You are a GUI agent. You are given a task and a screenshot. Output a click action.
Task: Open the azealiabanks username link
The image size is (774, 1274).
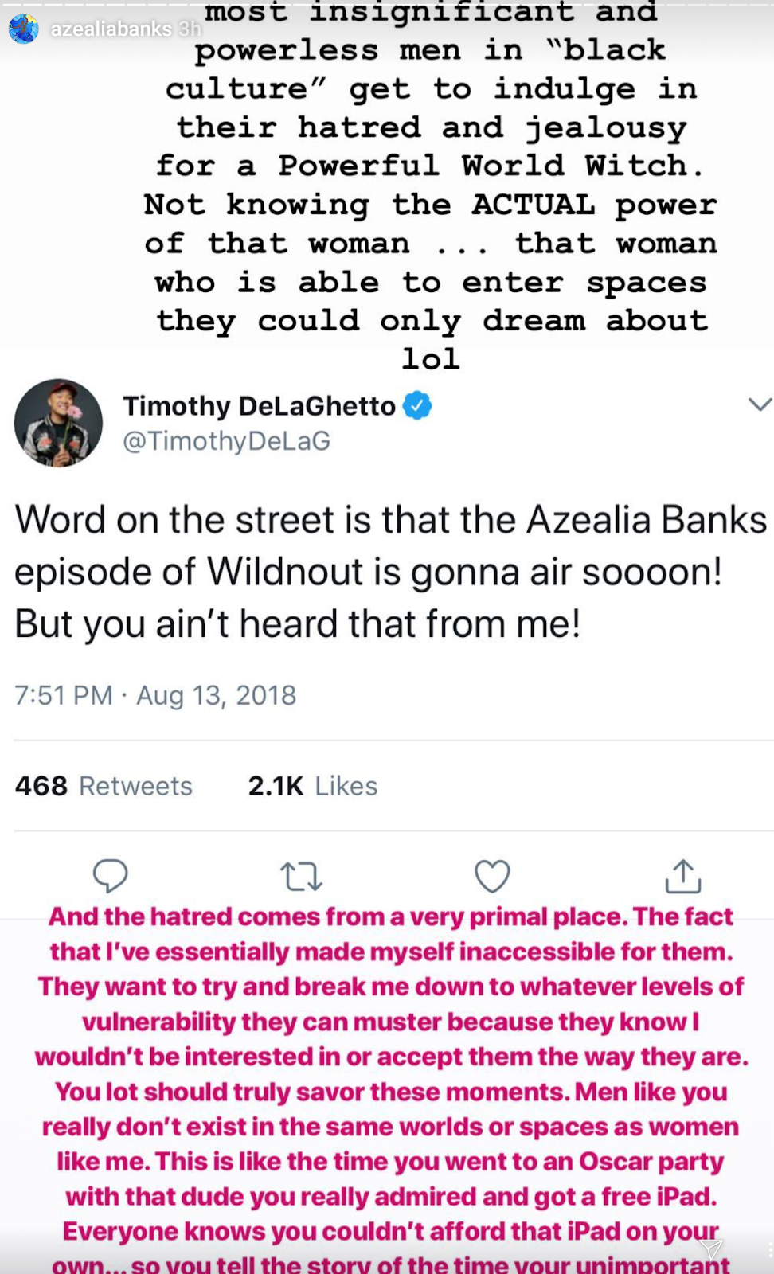pyautogui.click(x=111, y=29)
